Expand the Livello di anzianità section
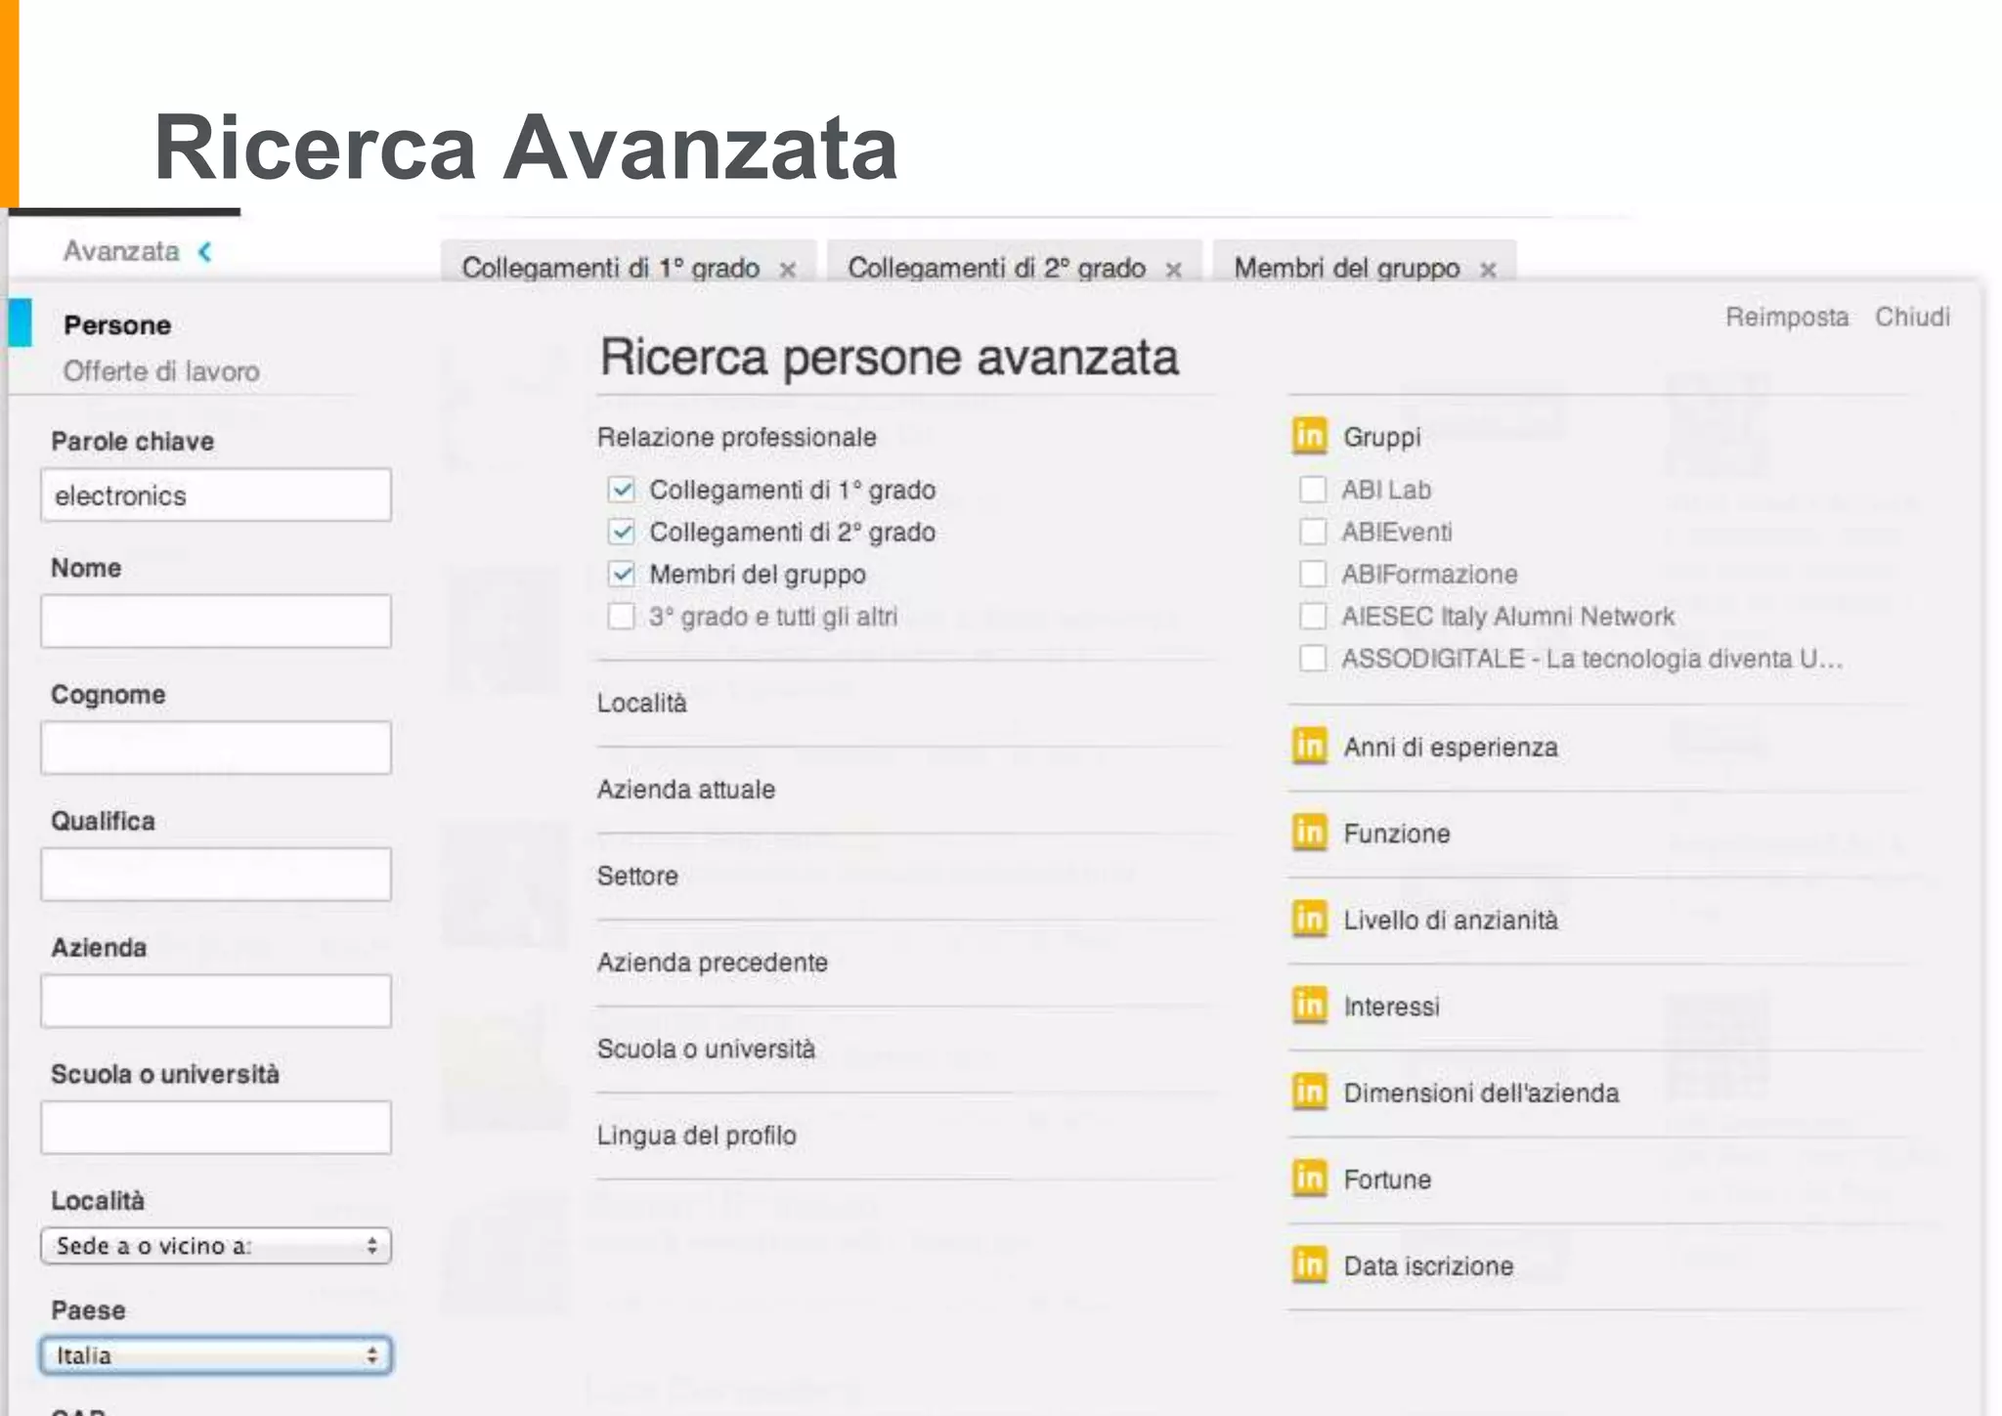Image resolution: width=2002 pixels, height=1416 pixels. (1451, 920)
